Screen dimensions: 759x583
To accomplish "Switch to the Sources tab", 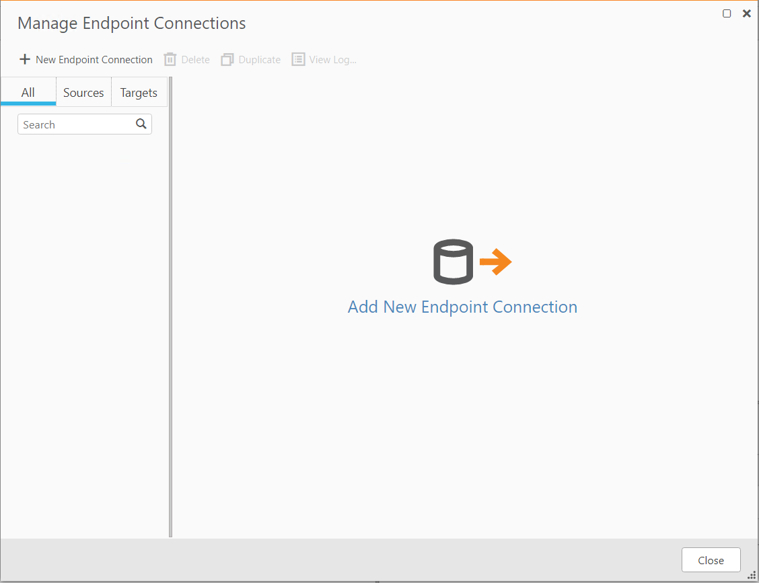I will point(83,92).
